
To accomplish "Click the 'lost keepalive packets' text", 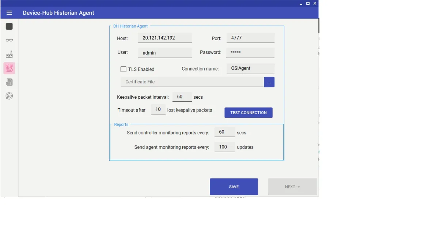I will point(190,110).
